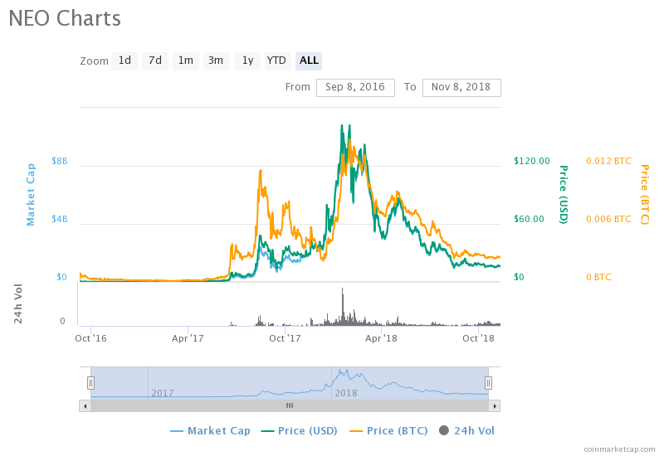The width and height of the screenshot is (664, 456).
Task: Click the right navigator range handle
Action: pos(489,382)
